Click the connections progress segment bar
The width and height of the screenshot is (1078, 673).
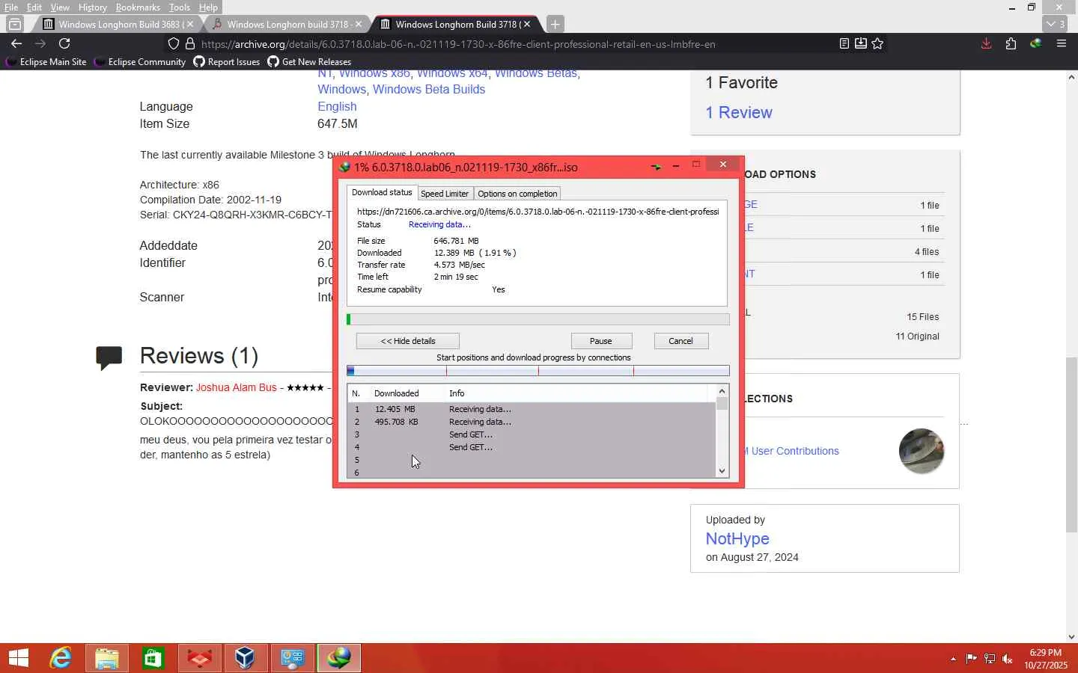[538, 371]
